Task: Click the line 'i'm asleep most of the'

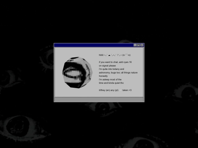Action: (x=110, y=79)
